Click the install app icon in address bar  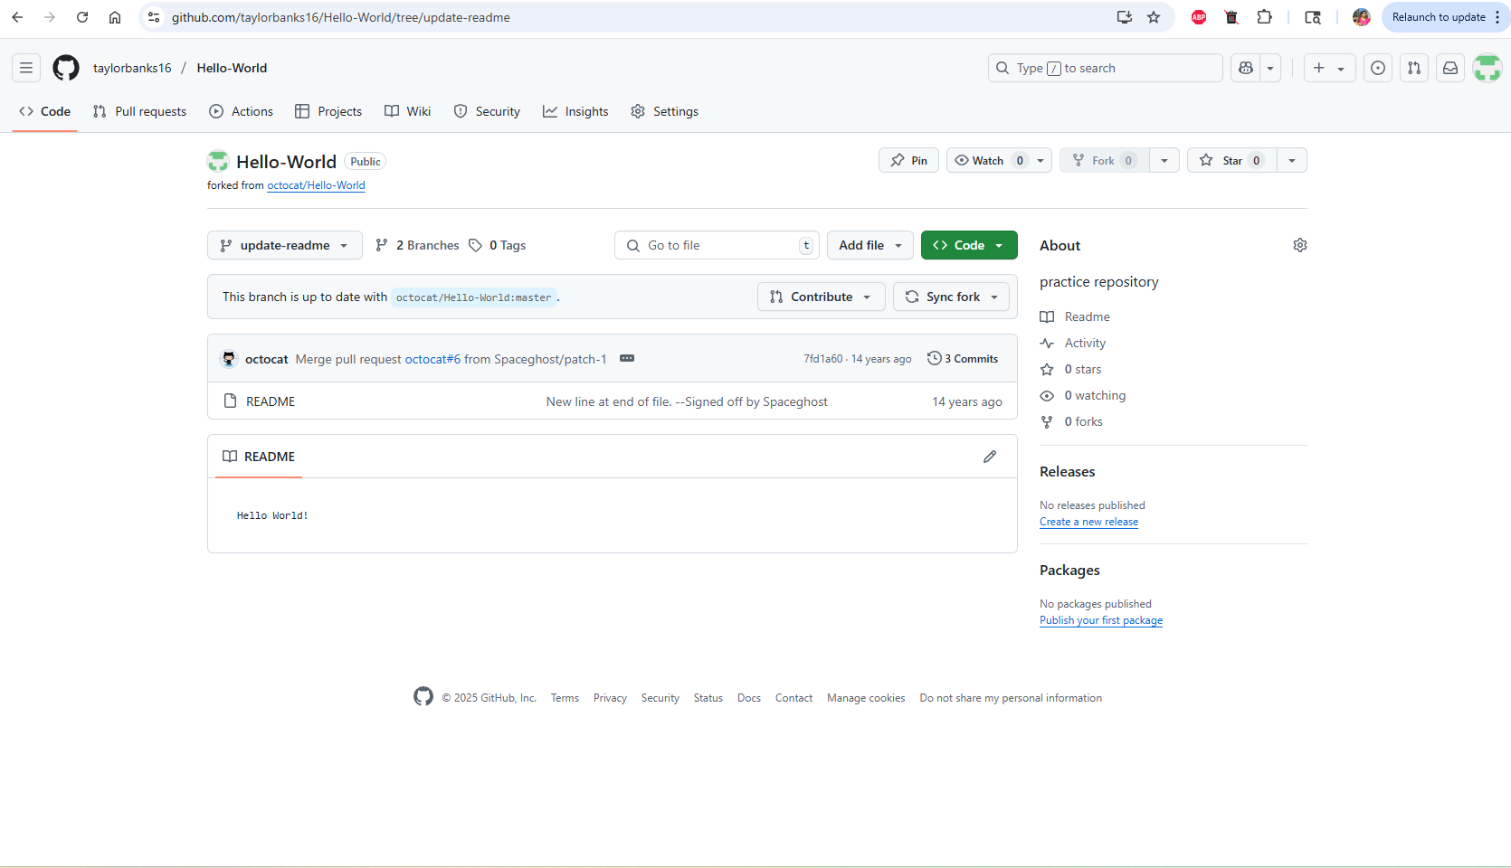1125,17
